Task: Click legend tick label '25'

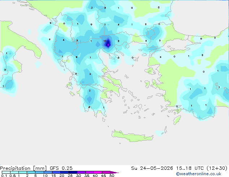Action: click(x=70, y=176)
